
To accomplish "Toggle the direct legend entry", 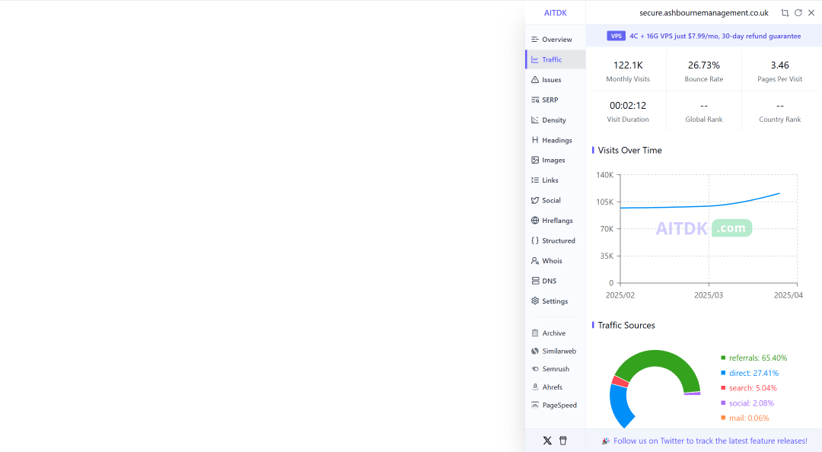I will pos(750,374).
